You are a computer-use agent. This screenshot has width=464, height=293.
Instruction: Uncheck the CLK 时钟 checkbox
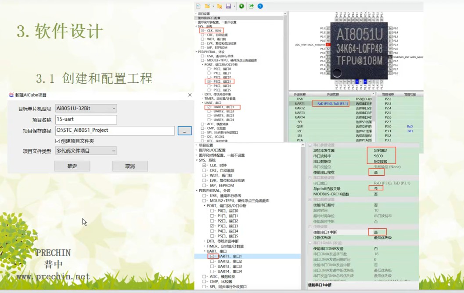pyautogui.click(x=202, y=31)
